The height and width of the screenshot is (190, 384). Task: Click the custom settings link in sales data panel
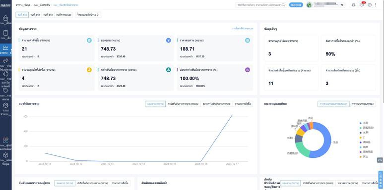(242, 29)
